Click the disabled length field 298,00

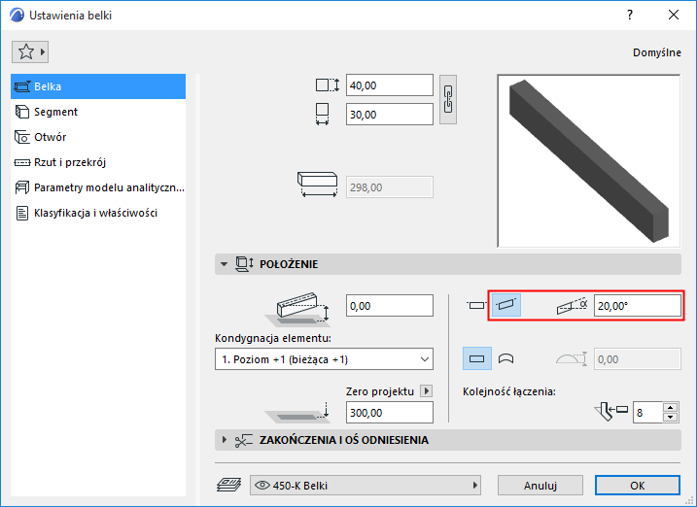(390, 187)
